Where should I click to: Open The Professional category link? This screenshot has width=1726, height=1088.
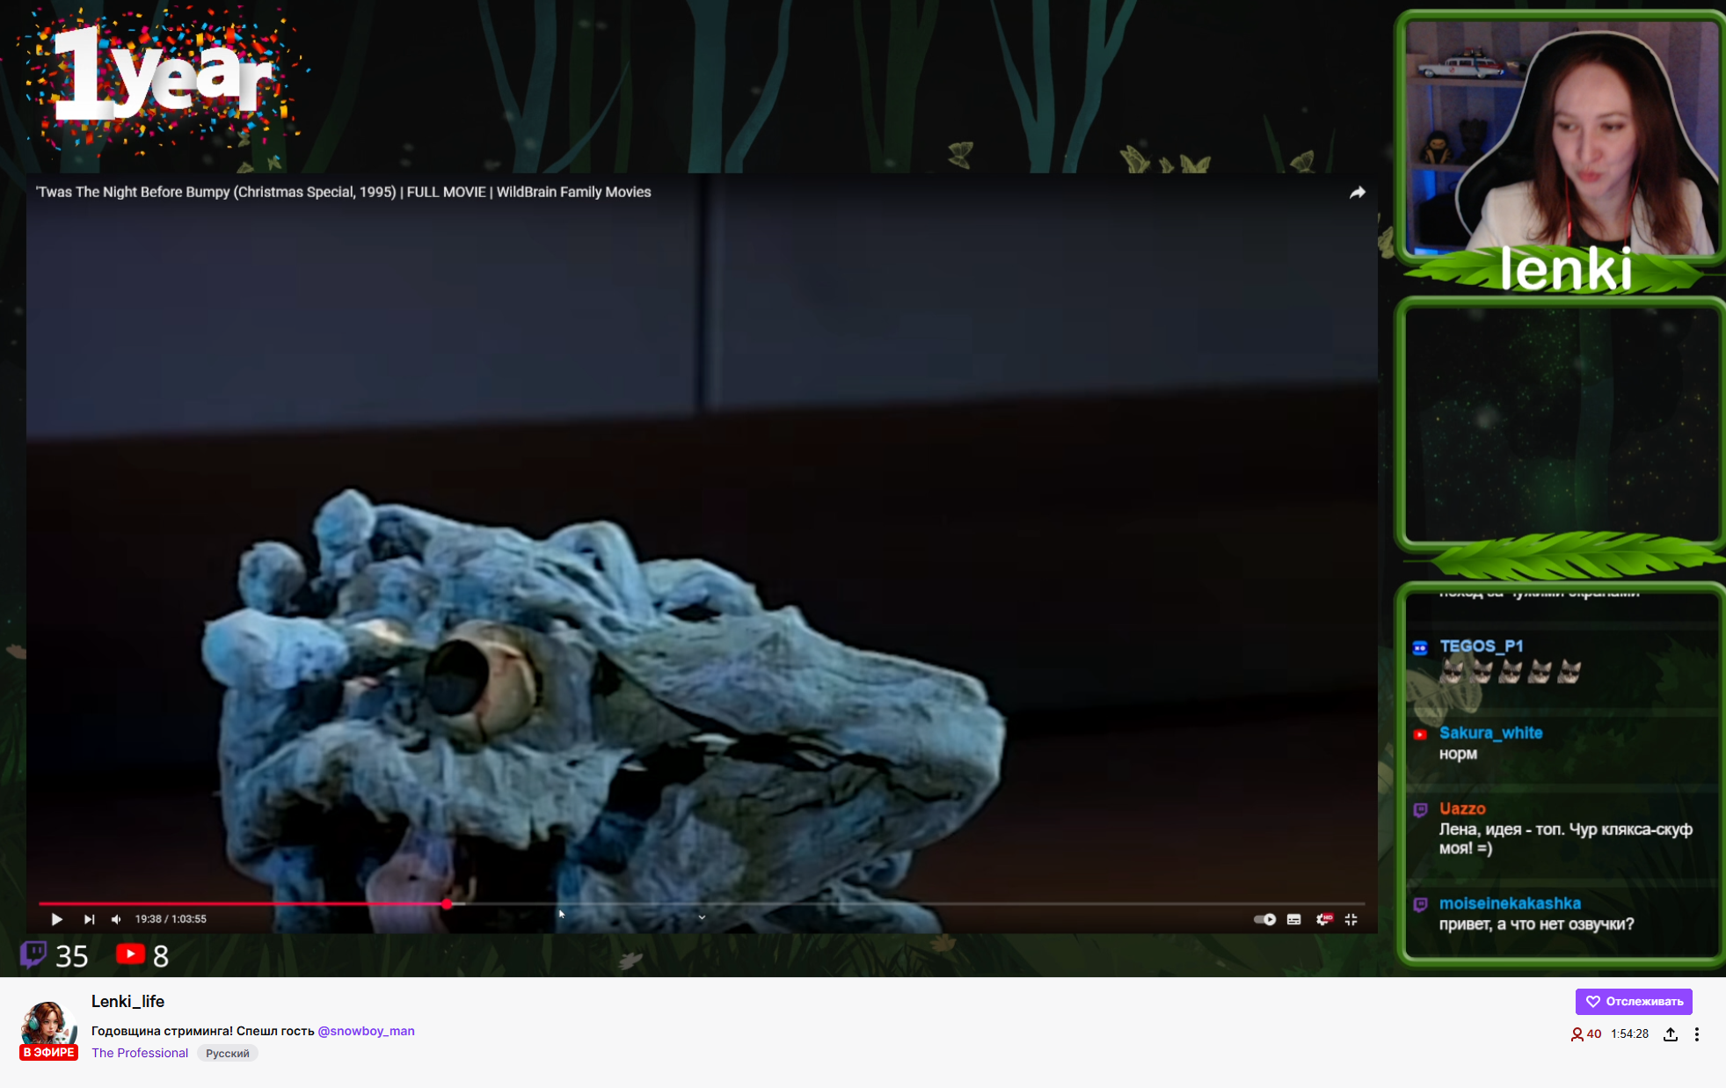pyautogui.click(x=140, y=1053)
